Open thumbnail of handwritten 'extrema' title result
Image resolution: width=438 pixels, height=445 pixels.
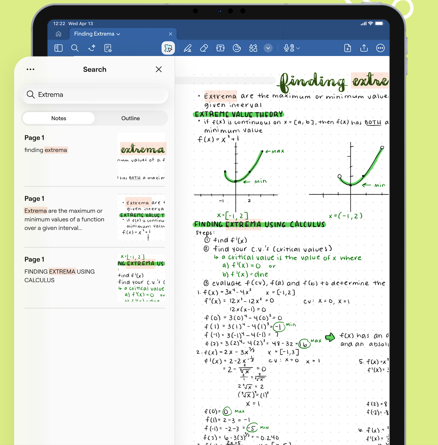(x=141, y=157)
